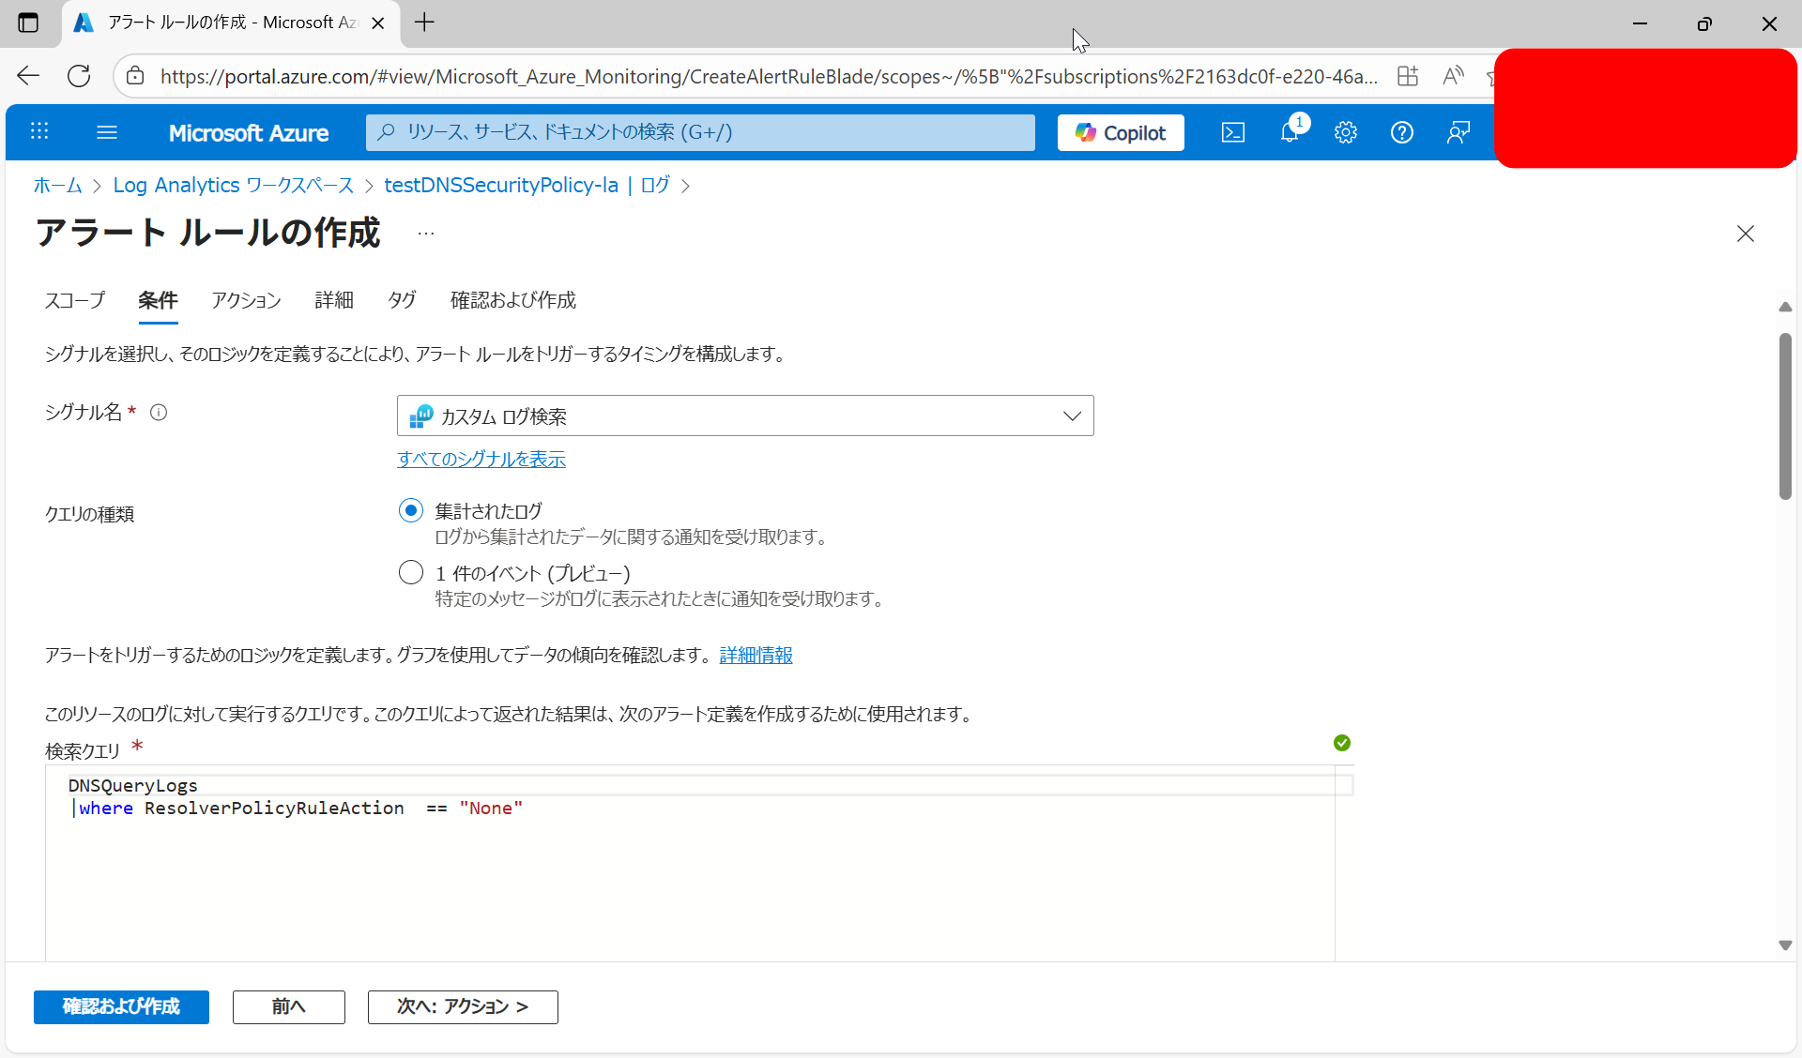This screenshot has height=1058, width=1802.
Task: Click the signal name info icon
Action: pyautogui.click(x=159, y=413)
